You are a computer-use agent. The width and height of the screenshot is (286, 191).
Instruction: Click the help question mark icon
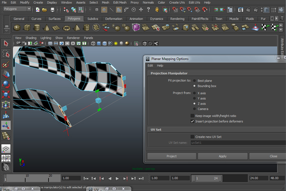[x=148, y=10]
